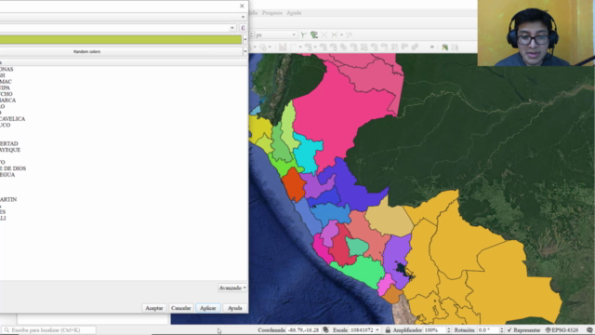Open log messages icon in status bar

point(589,330)
